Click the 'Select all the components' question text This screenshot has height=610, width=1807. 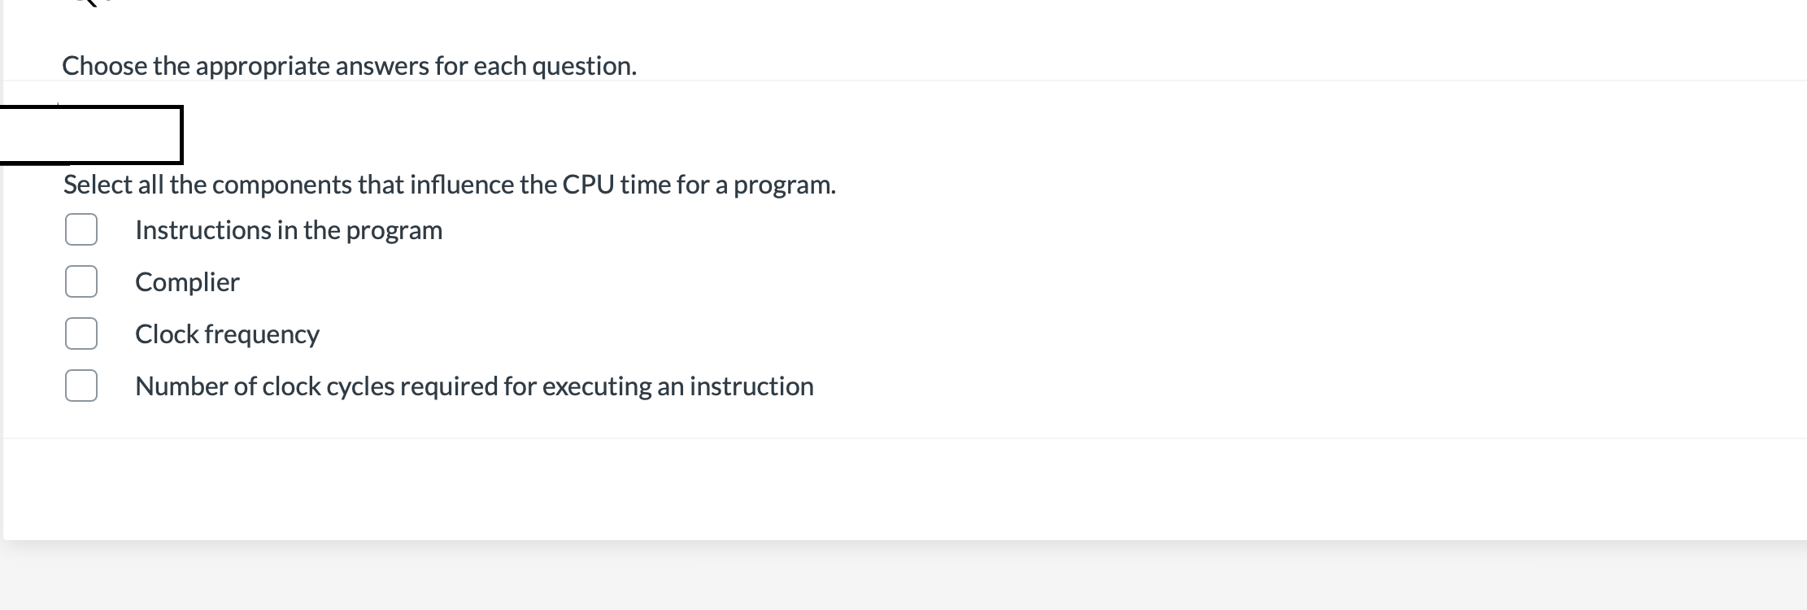[x=449, y=185]
